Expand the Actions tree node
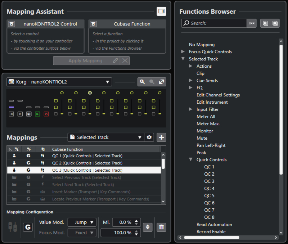 click(x=190, y=66)
